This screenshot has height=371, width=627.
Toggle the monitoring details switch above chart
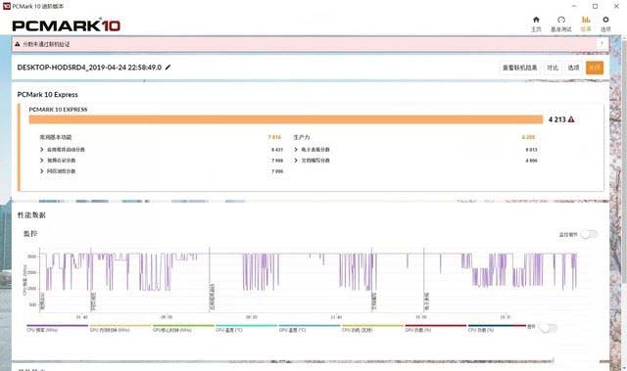[x=589, y=234]
